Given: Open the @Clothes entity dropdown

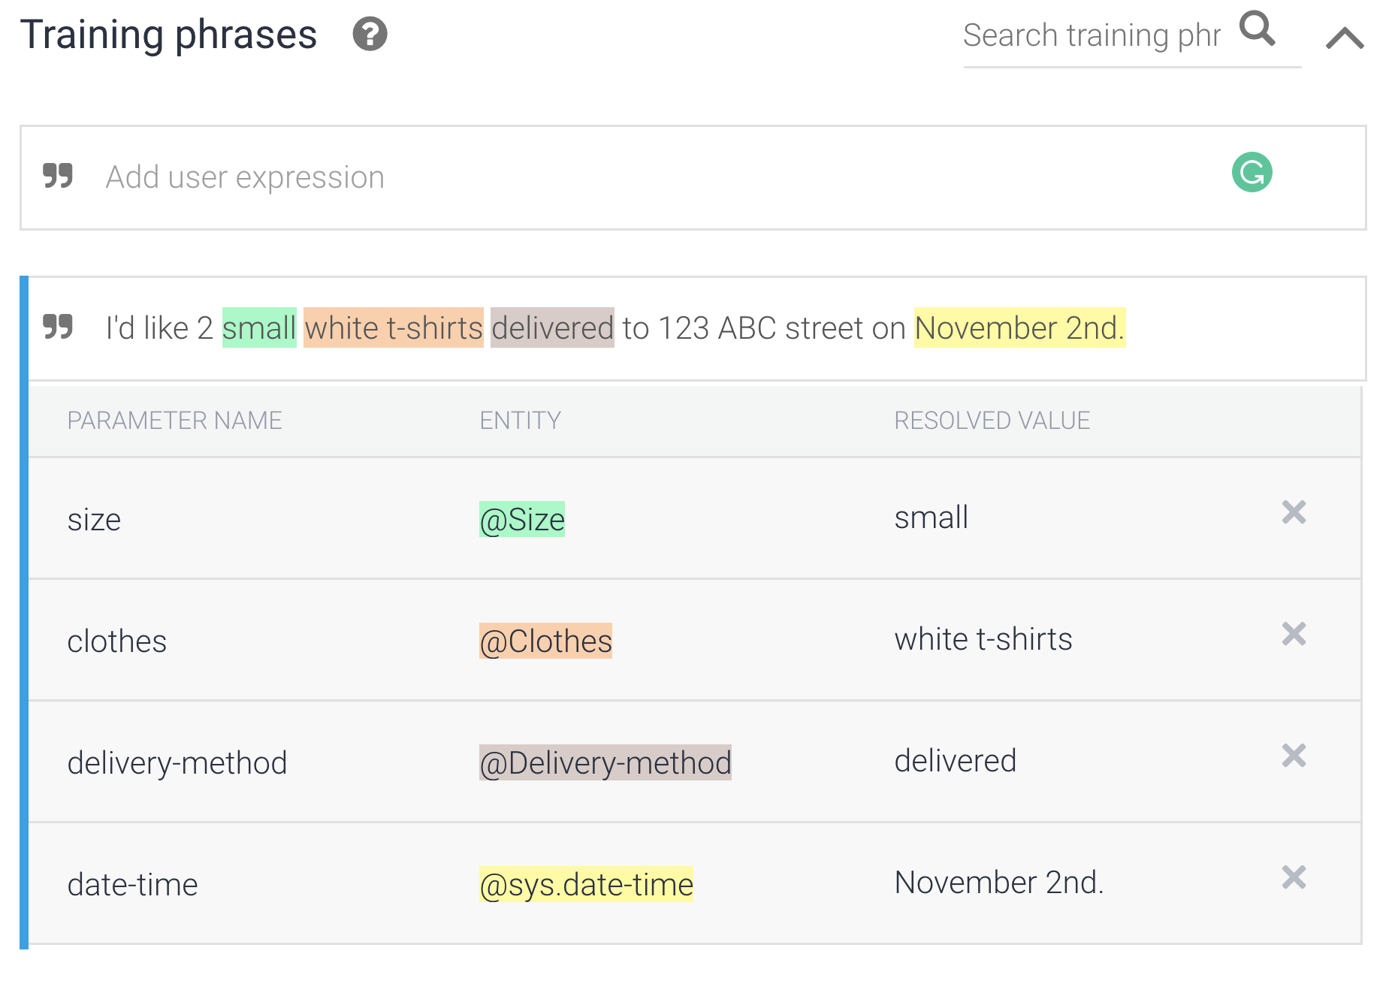Looking at the screenshot, I should point(545,641).
